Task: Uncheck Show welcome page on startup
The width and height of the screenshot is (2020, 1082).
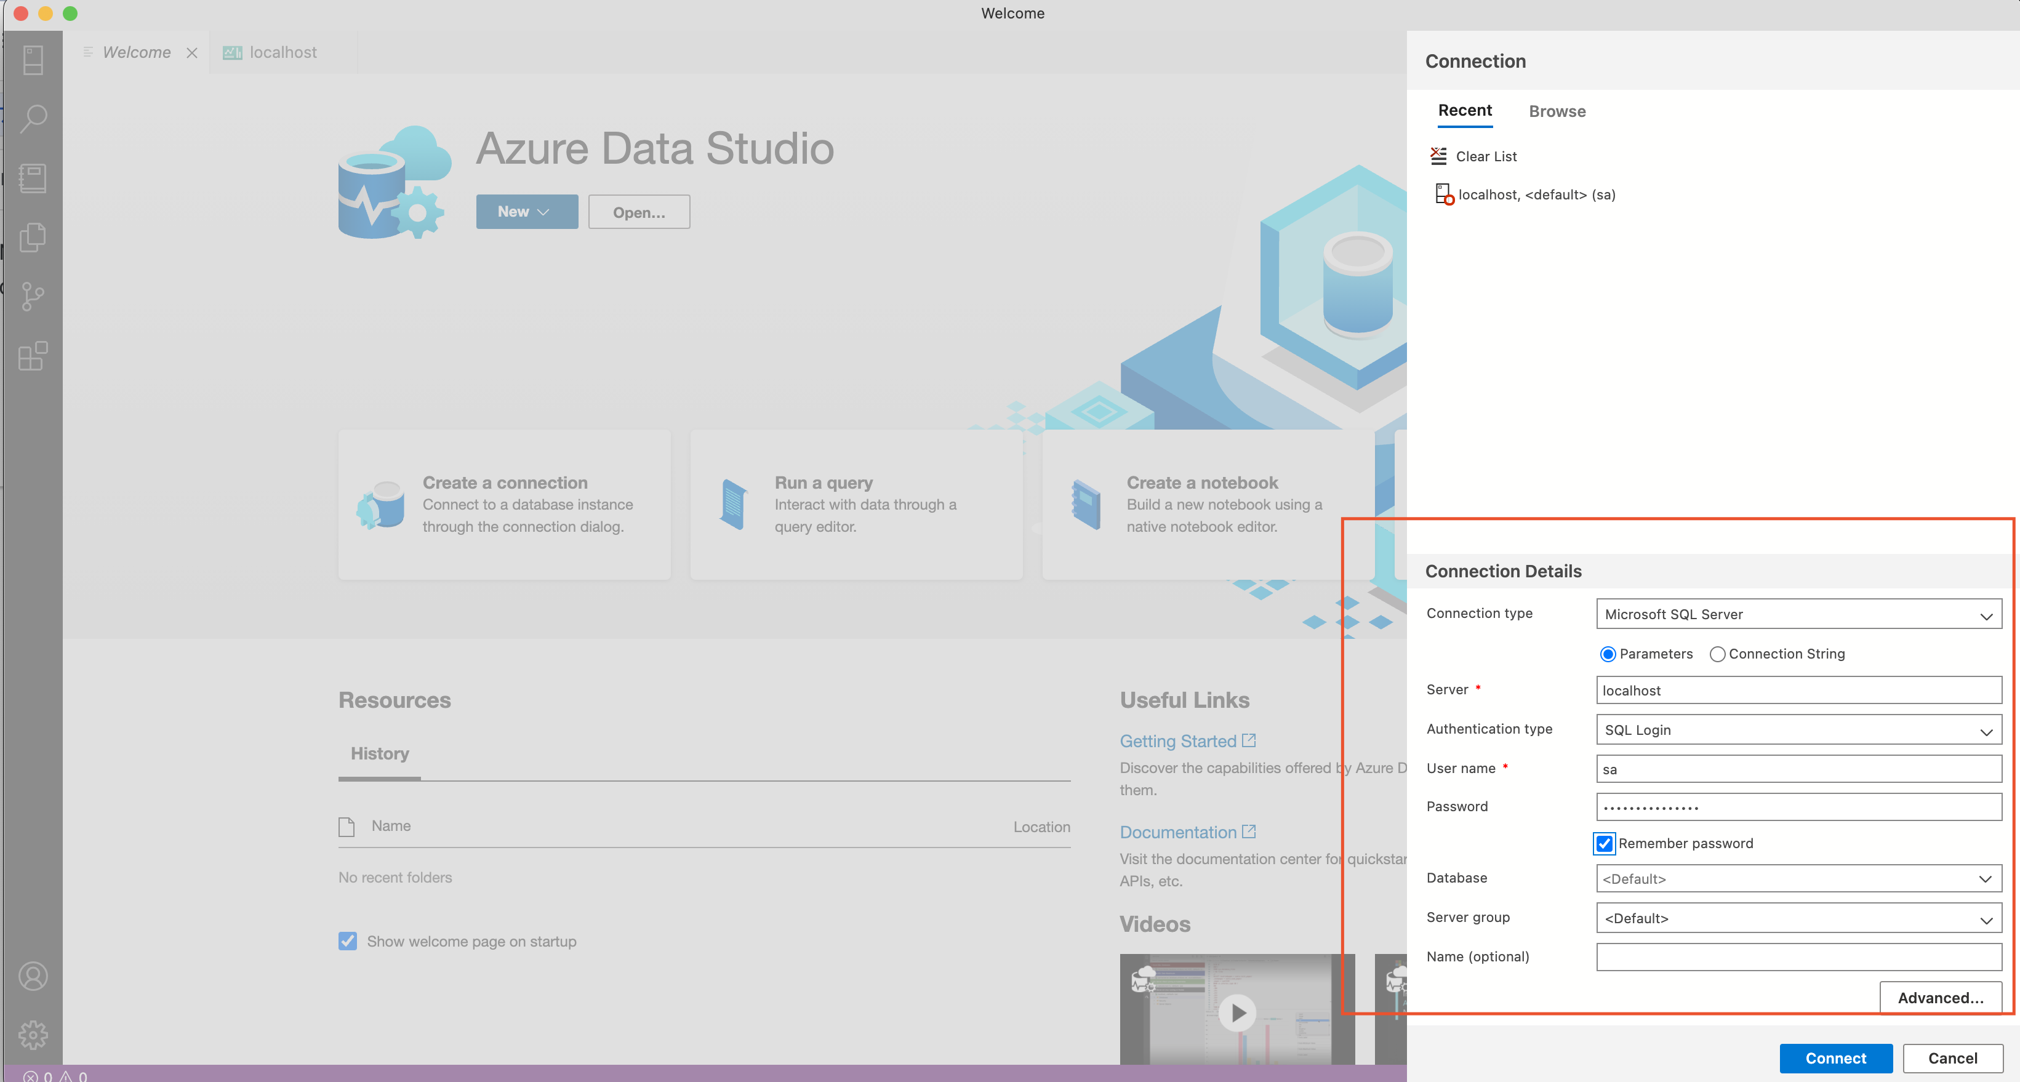Action: tap(347, 941)
